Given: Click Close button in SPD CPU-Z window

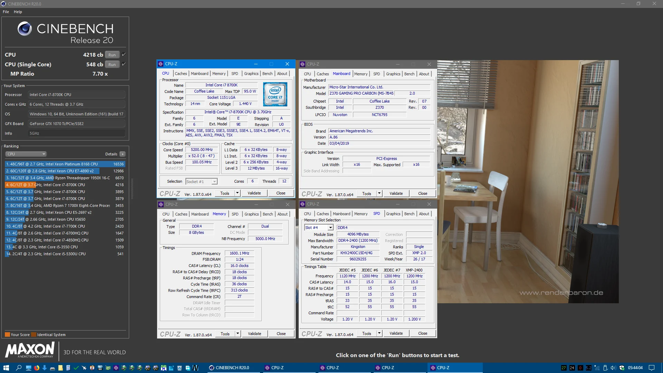Looking at the screenshot, I should coord(423,333).
